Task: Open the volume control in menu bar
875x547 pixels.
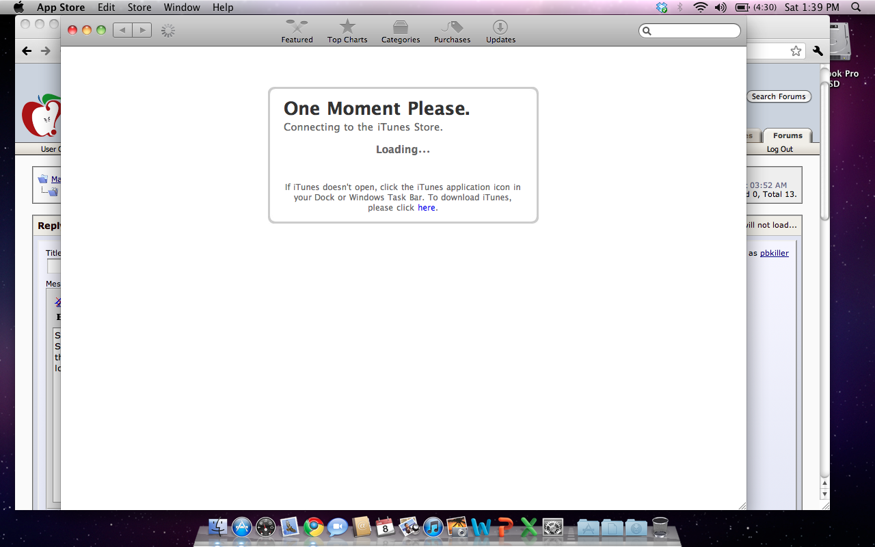Action: tap(721, 8)
